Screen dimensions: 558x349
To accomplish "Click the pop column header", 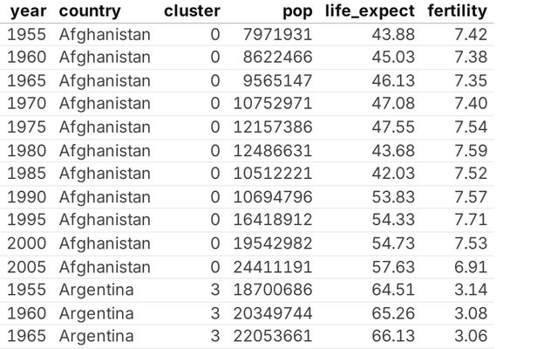I will [296, 12].
